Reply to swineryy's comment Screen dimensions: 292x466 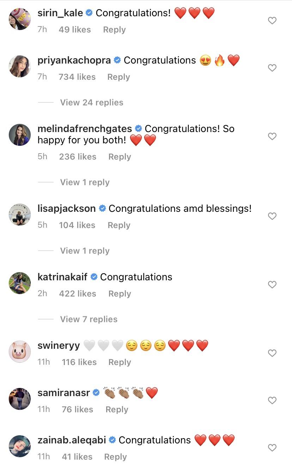coord(120,362)
